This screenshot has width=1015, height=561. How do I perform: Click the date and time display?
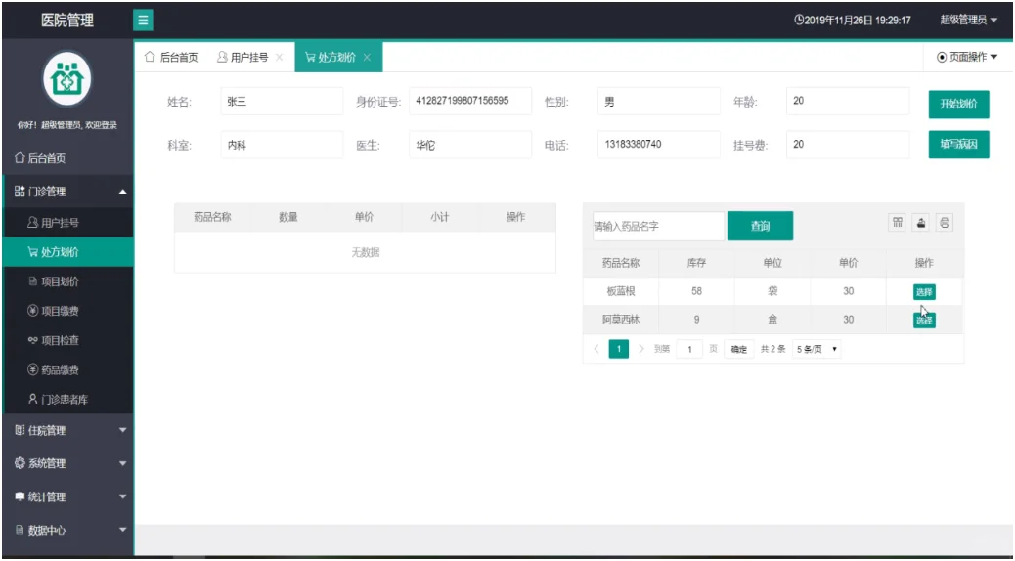coord(853,21)
